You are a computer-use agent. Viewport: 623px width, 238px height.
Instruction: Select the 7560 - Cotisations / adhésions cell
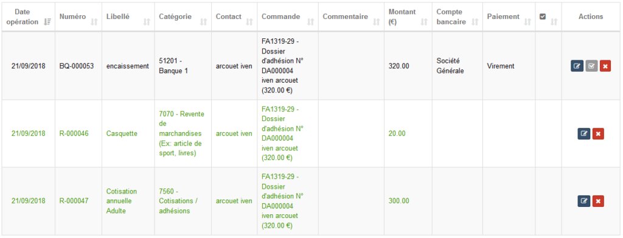coord(183,201)
